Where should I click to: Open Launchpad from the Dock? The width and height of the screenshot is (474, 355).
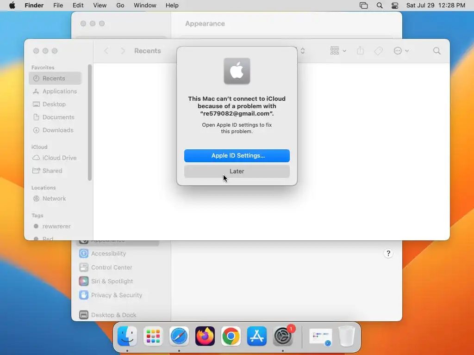153,336
